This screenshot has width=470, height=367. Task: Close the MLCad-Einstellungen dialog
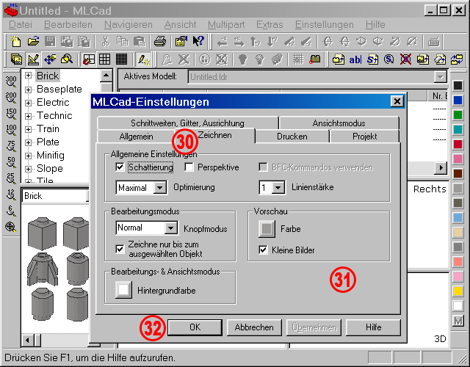click(x=397, y=101)
